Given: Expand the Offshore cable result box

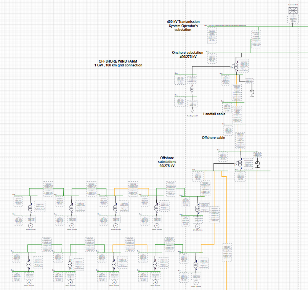Looking at the screenshot, I should coord(240,140).
